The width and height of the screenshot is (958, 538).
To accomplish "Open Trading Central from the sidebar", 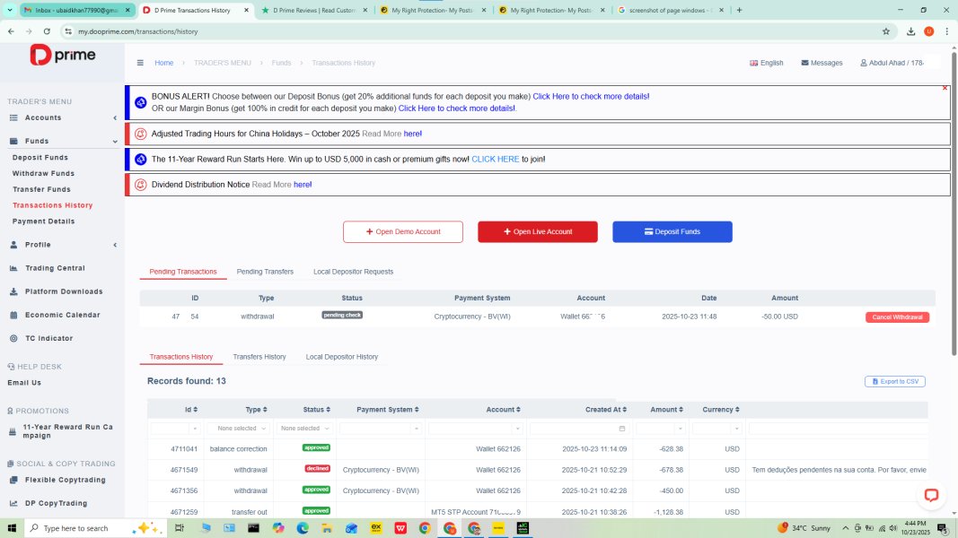I will [x=55, y=268].
